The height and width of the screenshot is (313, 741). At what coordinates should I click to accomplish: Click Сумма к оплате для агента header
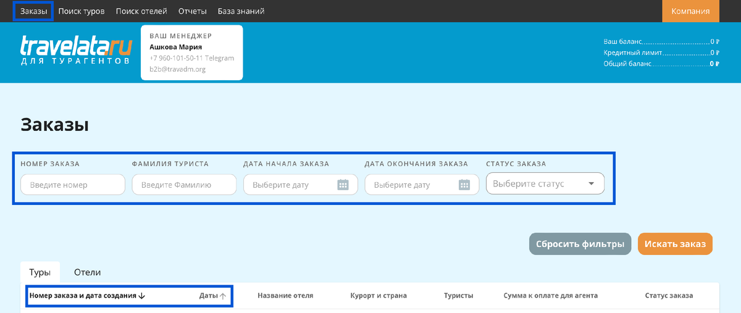tap(551, 296)
